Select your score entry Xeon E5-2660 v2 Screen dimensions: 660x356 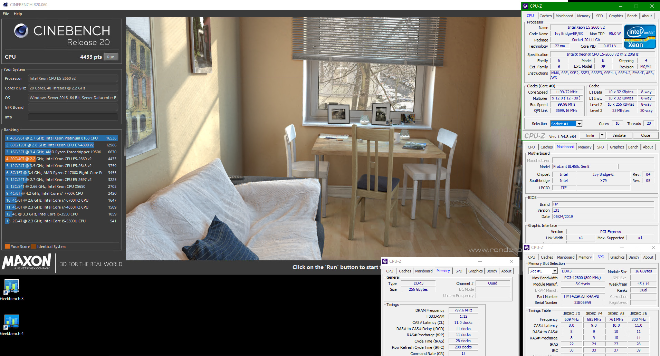61,159
